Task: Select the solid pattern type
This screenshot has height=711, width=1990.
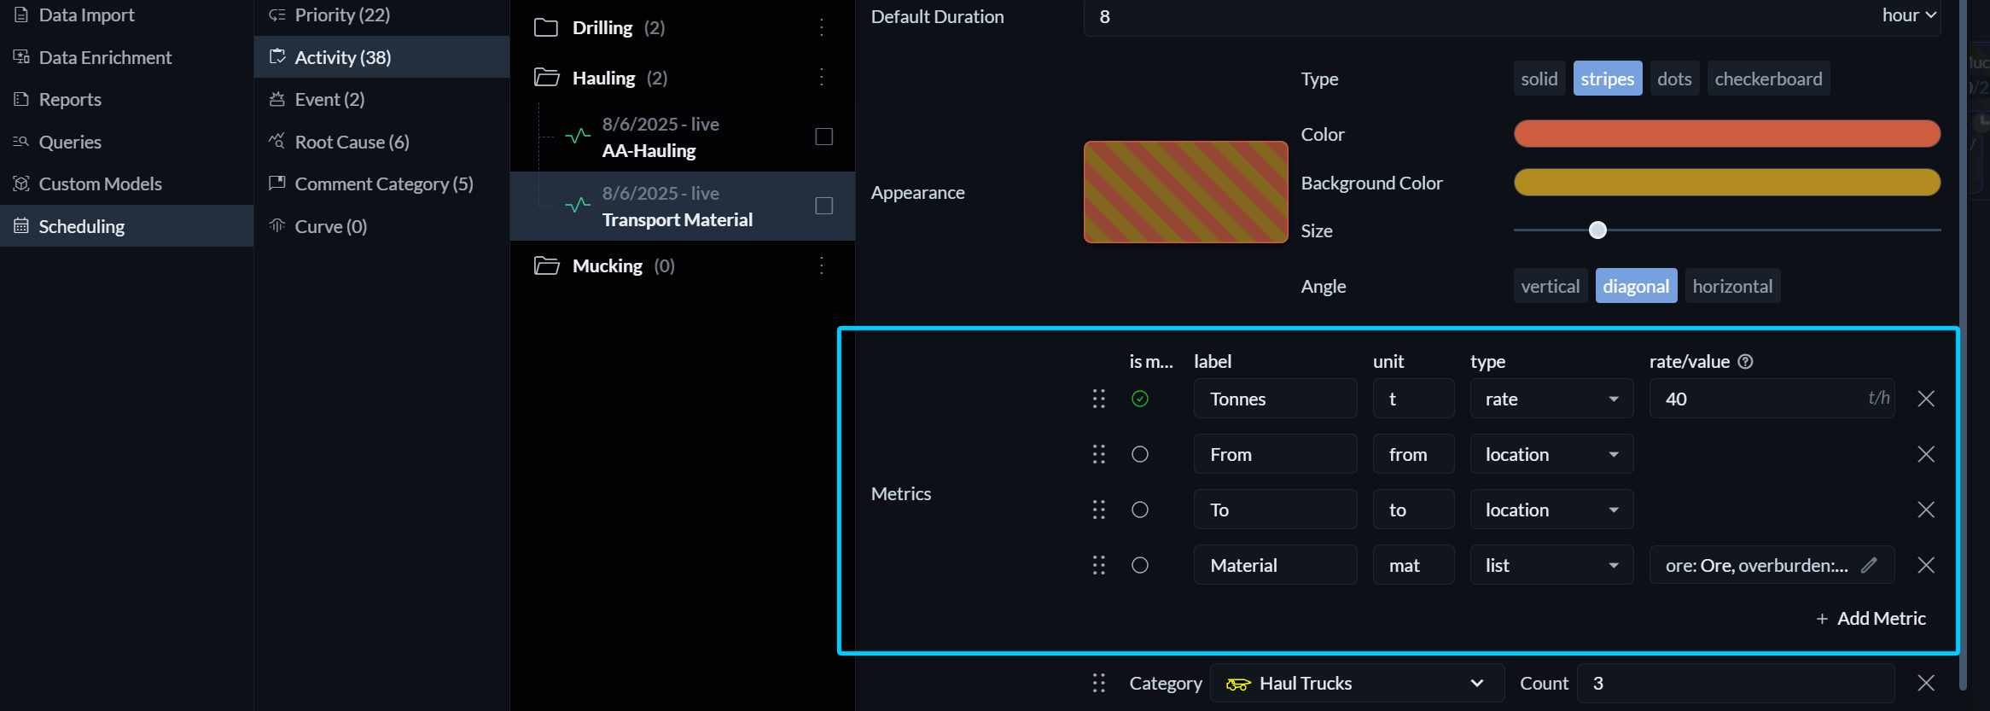Action: coord(1539,79)
